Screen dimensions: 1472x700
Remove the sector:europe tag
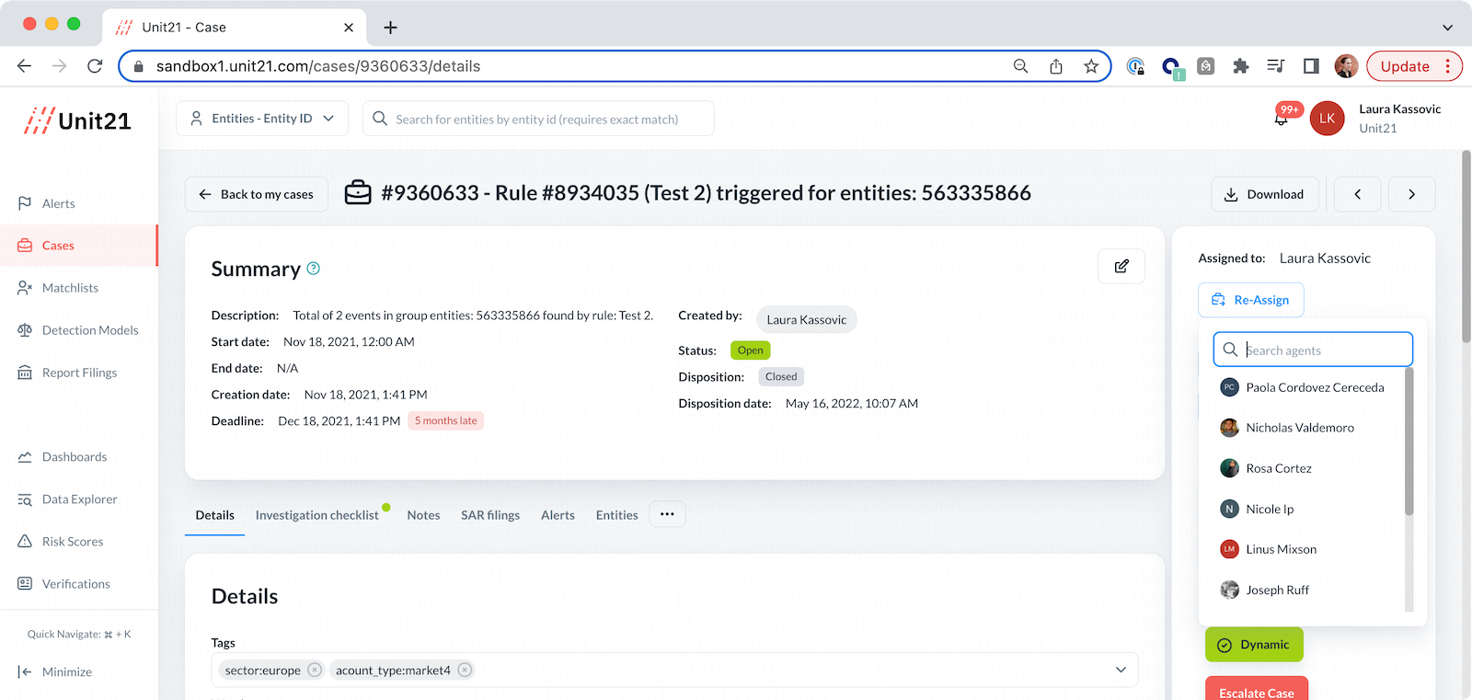(315, 670)
